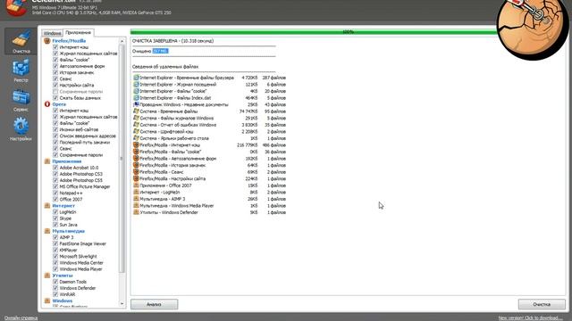Select Firefox/Mozilla - Автозаполнение форм result row
The width and height of the screenshot is (572, 321).
point(209,159)
